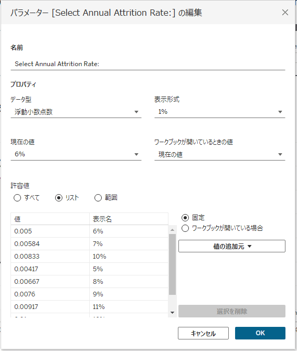
Task: Select the 固定 radio option
Action: point(185,218)
